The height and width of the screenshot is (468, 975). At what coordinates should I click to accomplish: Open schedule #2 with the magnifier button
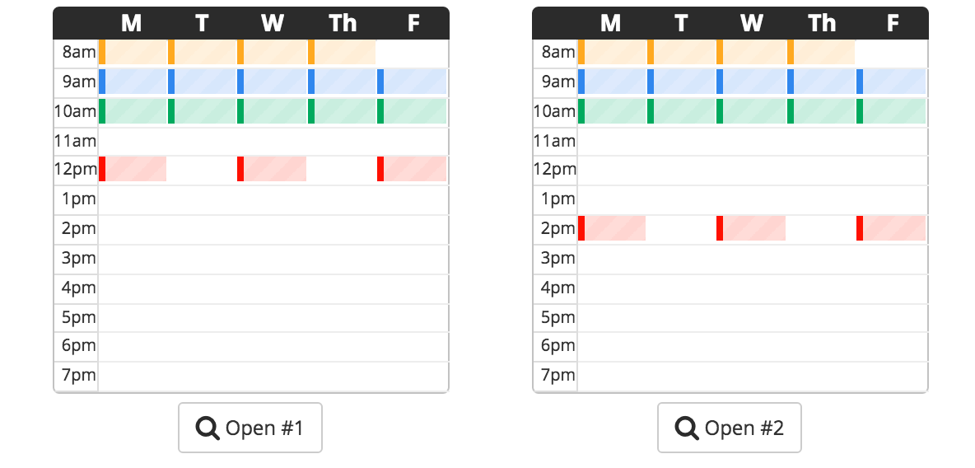point(730,428)
